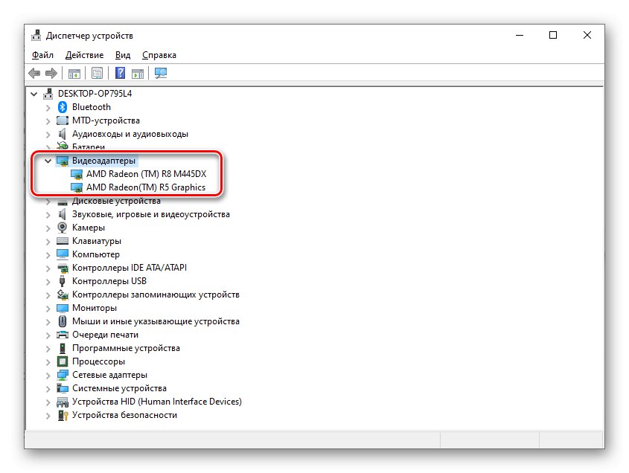Click the Системные устройства folder icon
The width and height of the screenshot is (629, 473).
pyautogui.click(x=63, y=388)
